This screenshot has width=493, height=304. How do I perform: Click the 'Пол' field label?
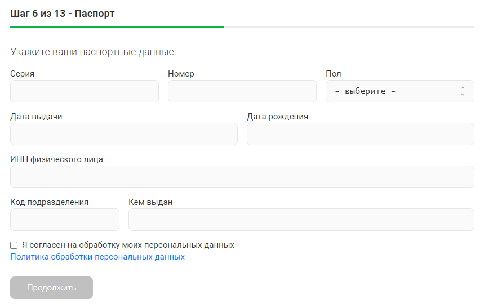coord(334,74)
